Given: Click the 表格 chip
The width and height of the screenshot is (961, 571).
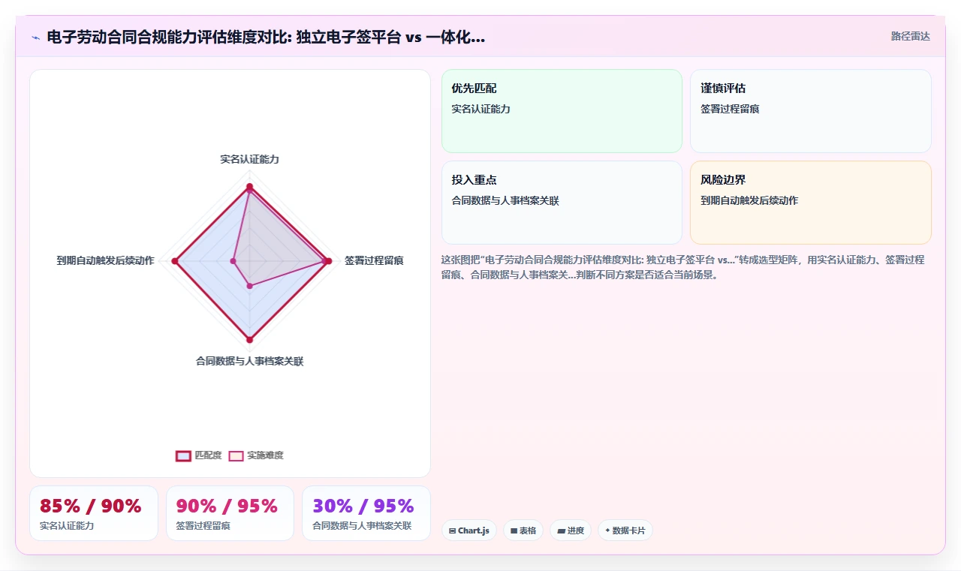Looking at the screenshot, I should point(523,530).
